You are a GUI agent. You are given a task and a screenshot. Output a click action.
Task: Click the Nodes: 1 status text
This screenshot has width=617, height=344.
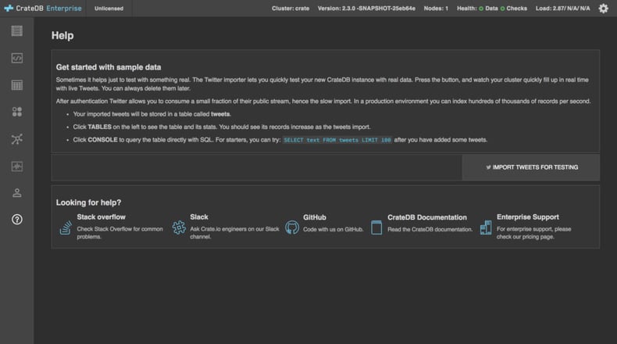436,9
